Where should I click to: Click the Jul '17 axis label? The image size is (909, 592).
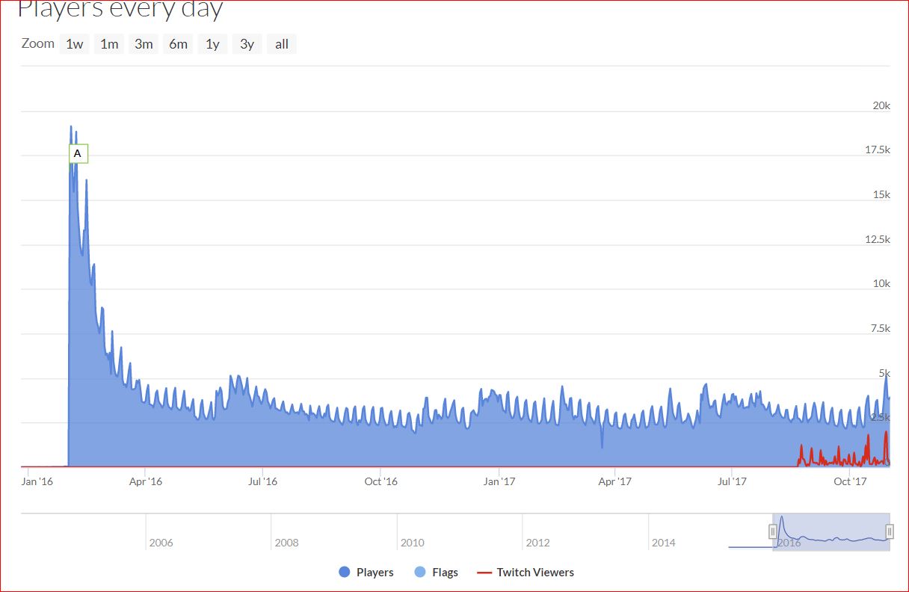coord(733,481)
